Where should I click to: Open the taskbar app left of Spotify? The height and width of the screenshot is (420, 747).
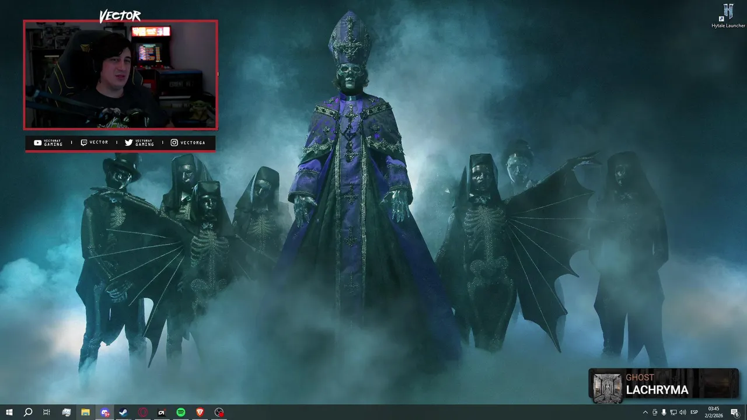(x=162, y=412)
